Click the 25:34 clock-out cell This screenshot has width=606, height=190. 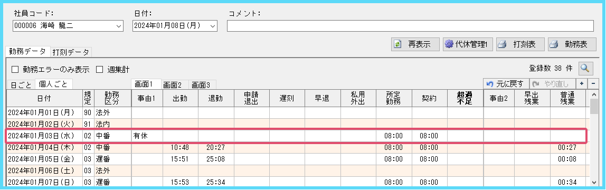[x=216, y=182]
